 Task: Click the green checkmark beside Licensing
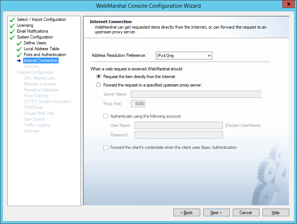12,26
